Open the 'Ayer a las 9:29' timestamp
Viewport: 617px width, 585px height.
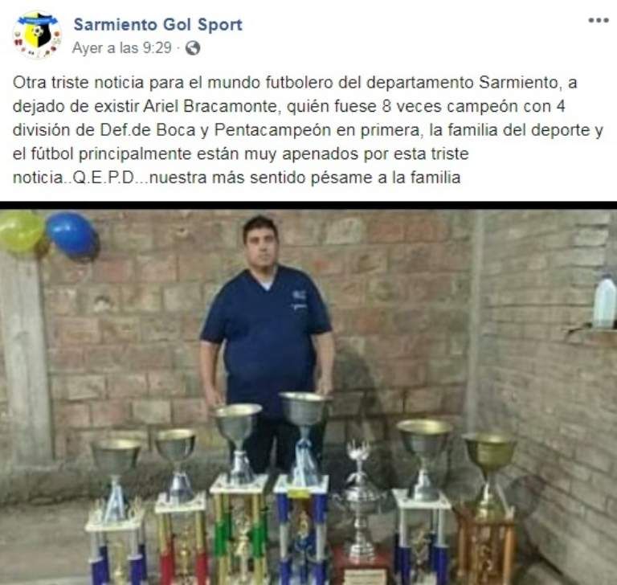tap(122, 48)
